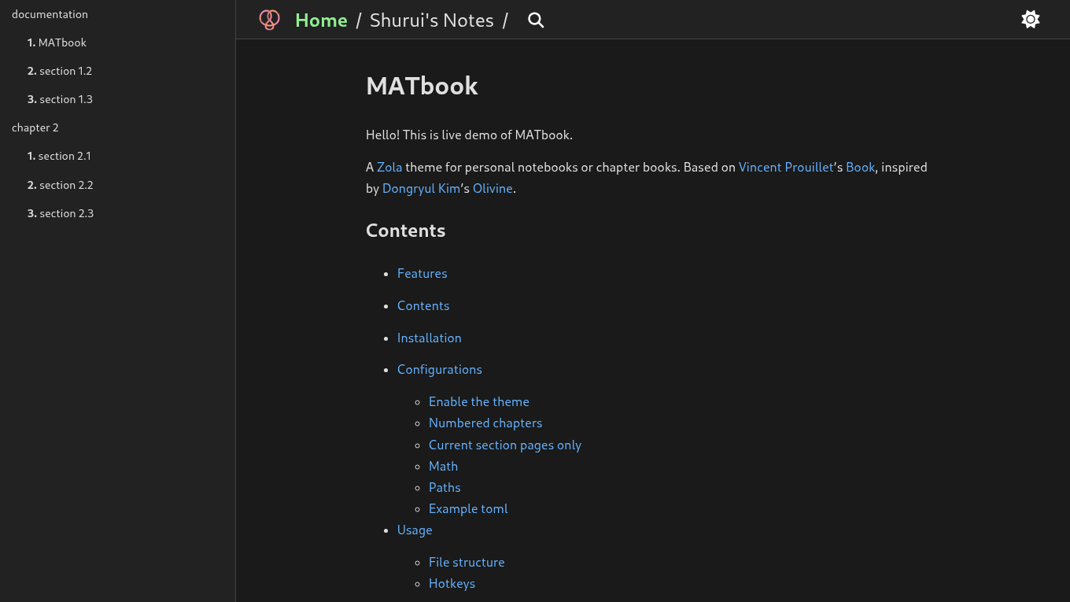The image size is (1070, 602).
Task: Open section 1.2 in the sidebar
Action: (66, 71)
